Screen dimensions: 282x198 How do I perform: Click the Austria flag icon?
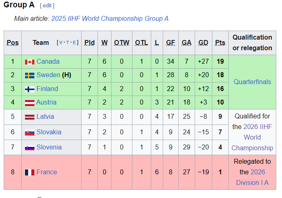click(x=30, y=102)
